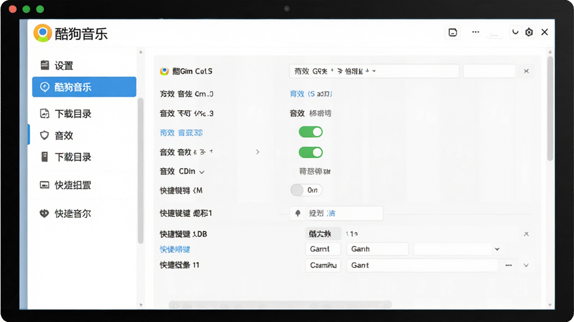Expand the down-chevron menu in the title bar
The height and width of the screenshot is (322, 574).
coord(515,32)
